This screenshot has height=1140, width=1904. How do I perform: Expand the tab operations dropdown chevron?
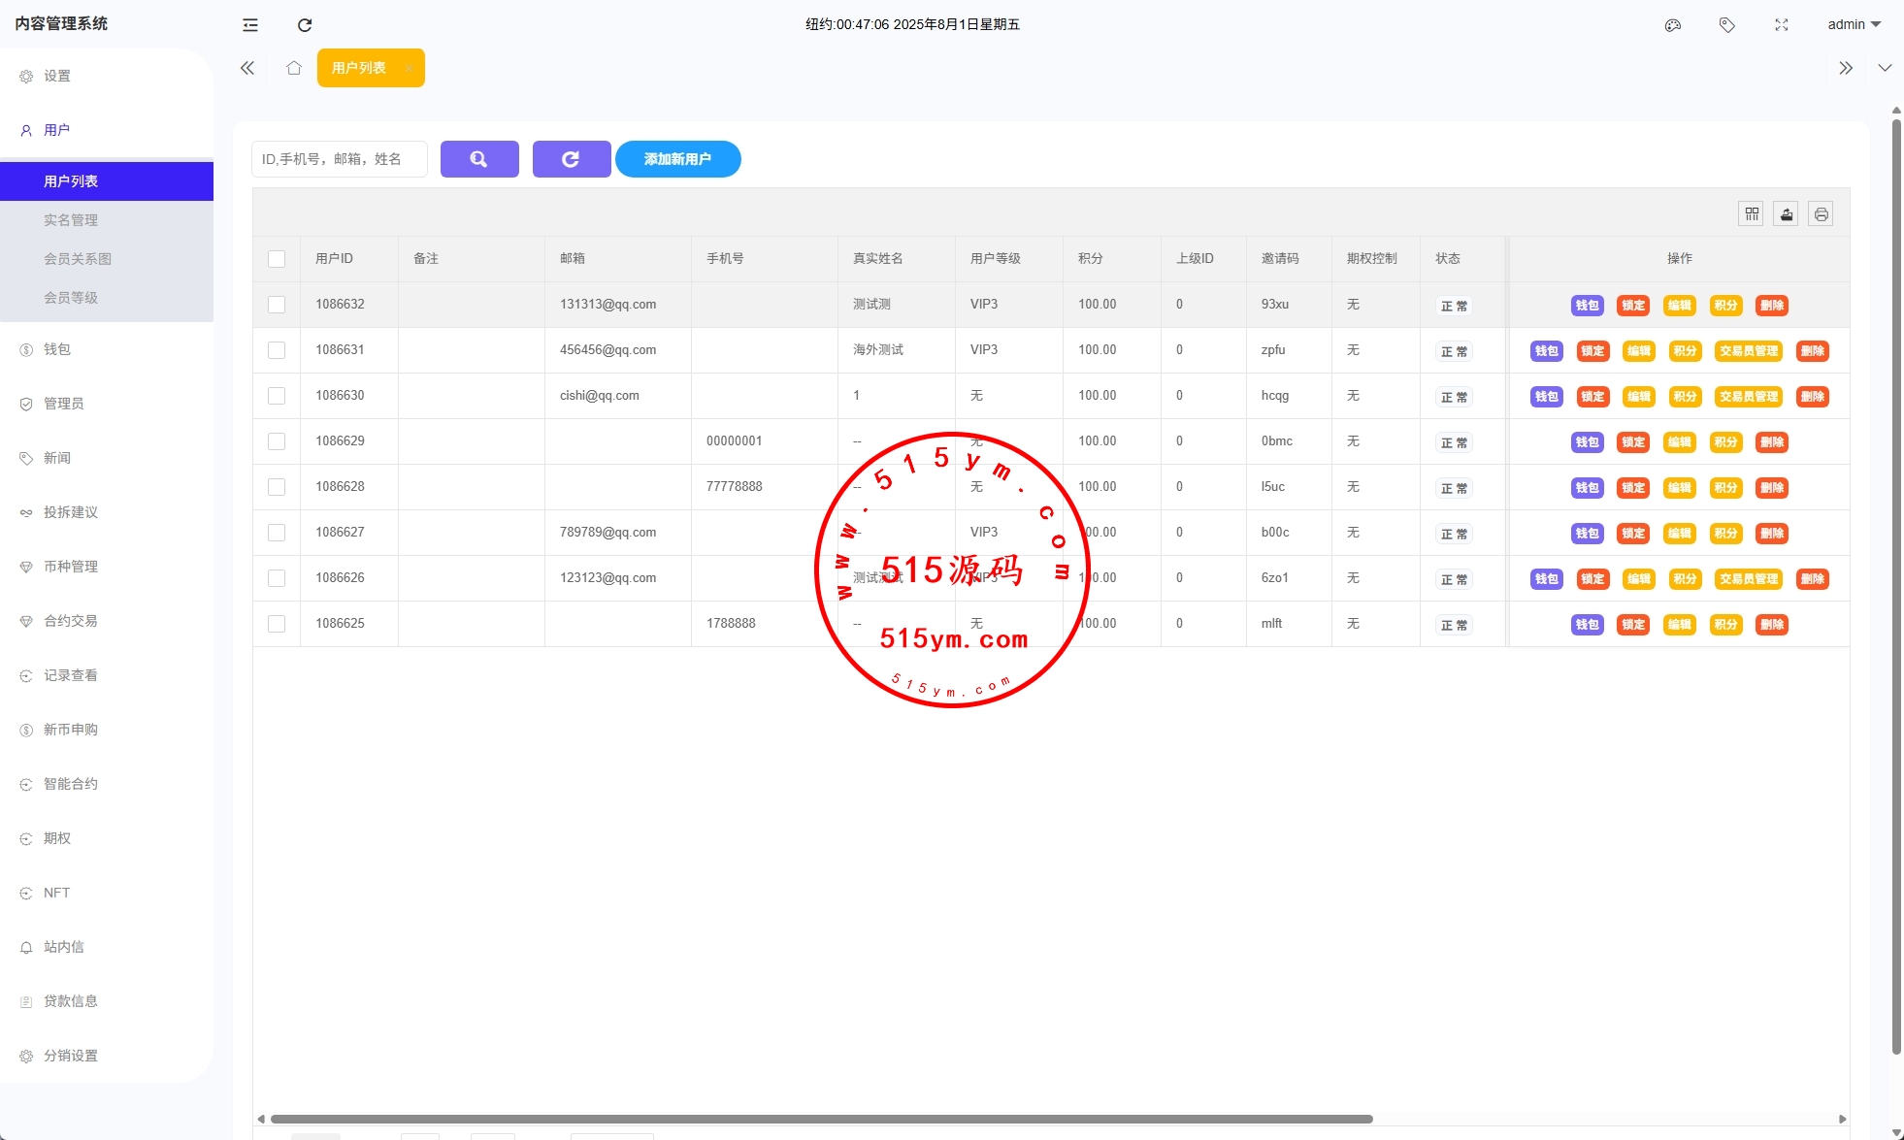click(x=1885, y=68)
